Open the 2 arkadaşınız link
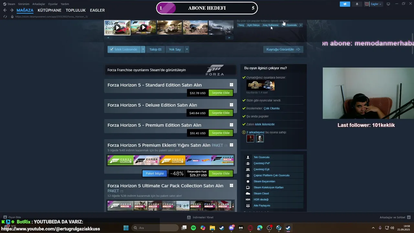Viewport: 414px width, 233px height. click(256, 132)
